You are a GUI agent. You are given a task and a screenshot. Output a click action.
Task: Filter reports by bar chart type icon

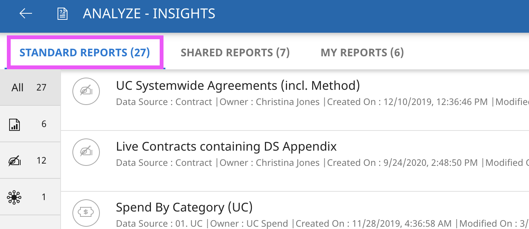pyautogui.click(x=14, y=124)
